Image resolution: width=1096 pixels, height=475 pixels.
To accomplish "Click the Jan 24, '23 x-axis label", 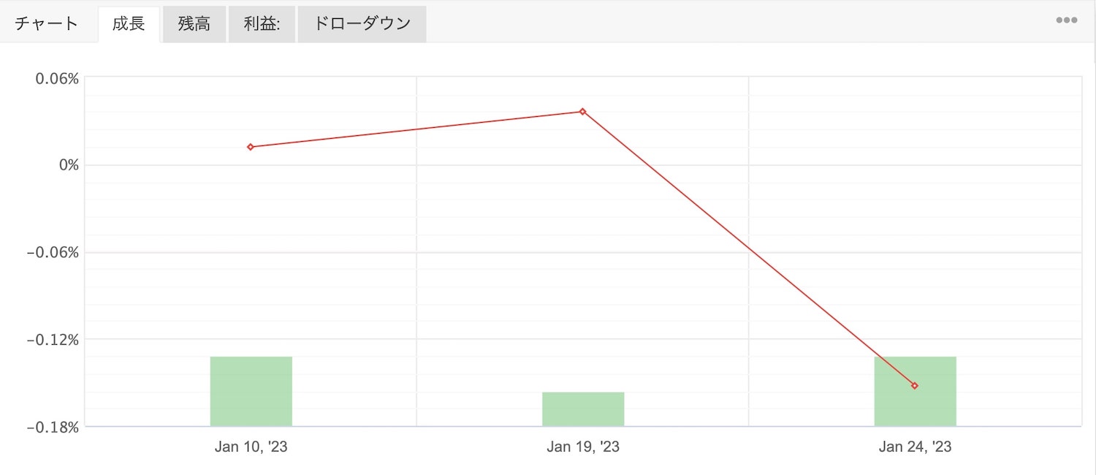I will [915, 446].
